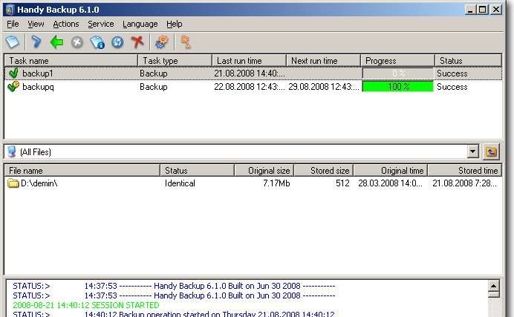Open the View menu
Viewport: 514px width, 317px height.
point(36,24)
